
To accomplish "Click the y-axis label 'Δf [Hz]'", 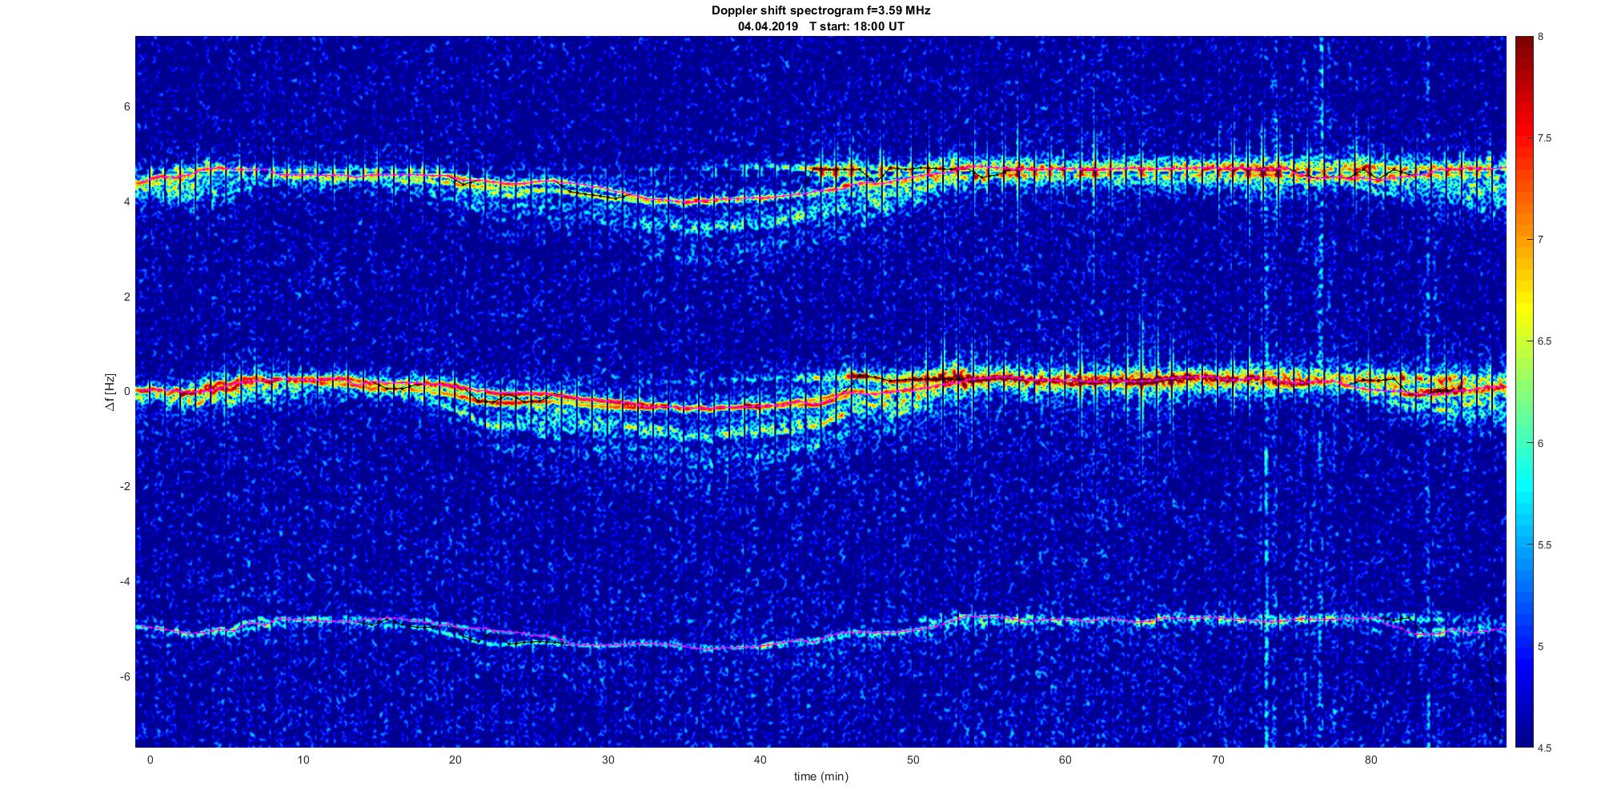I will 111,392.
